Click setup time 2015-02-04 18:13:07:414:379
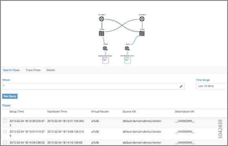The height and width of the screenshot is (146, 228). tap(27, 134)
